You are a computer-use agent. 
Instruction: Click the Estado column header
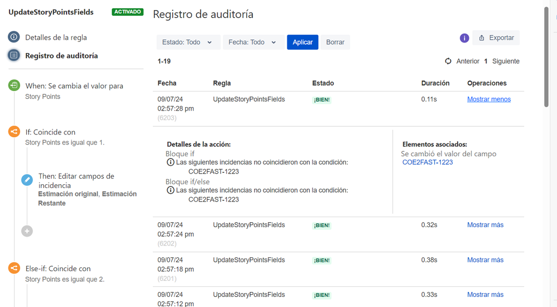pos(323,83)
